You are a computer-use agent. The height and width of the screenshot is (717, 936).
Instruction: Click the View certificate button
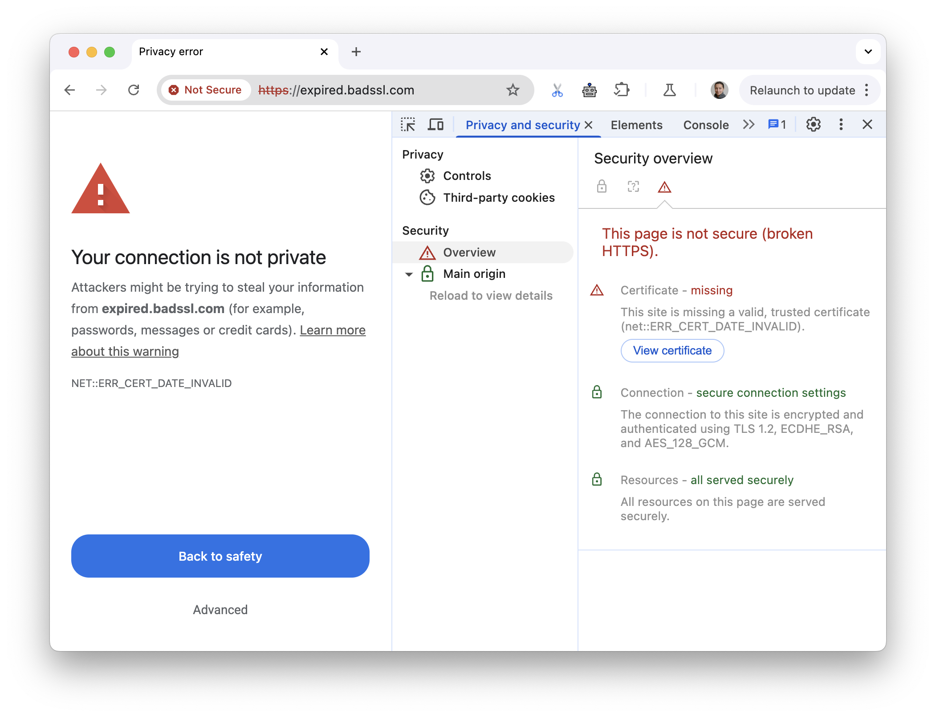[x=672, y=350]
